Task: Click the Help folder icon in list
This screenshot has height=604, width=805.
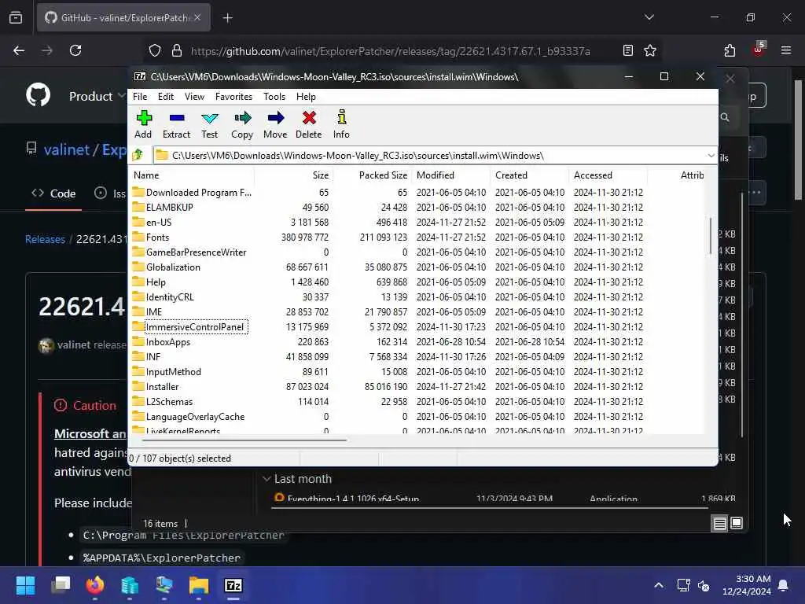Action: pos(138,281)
